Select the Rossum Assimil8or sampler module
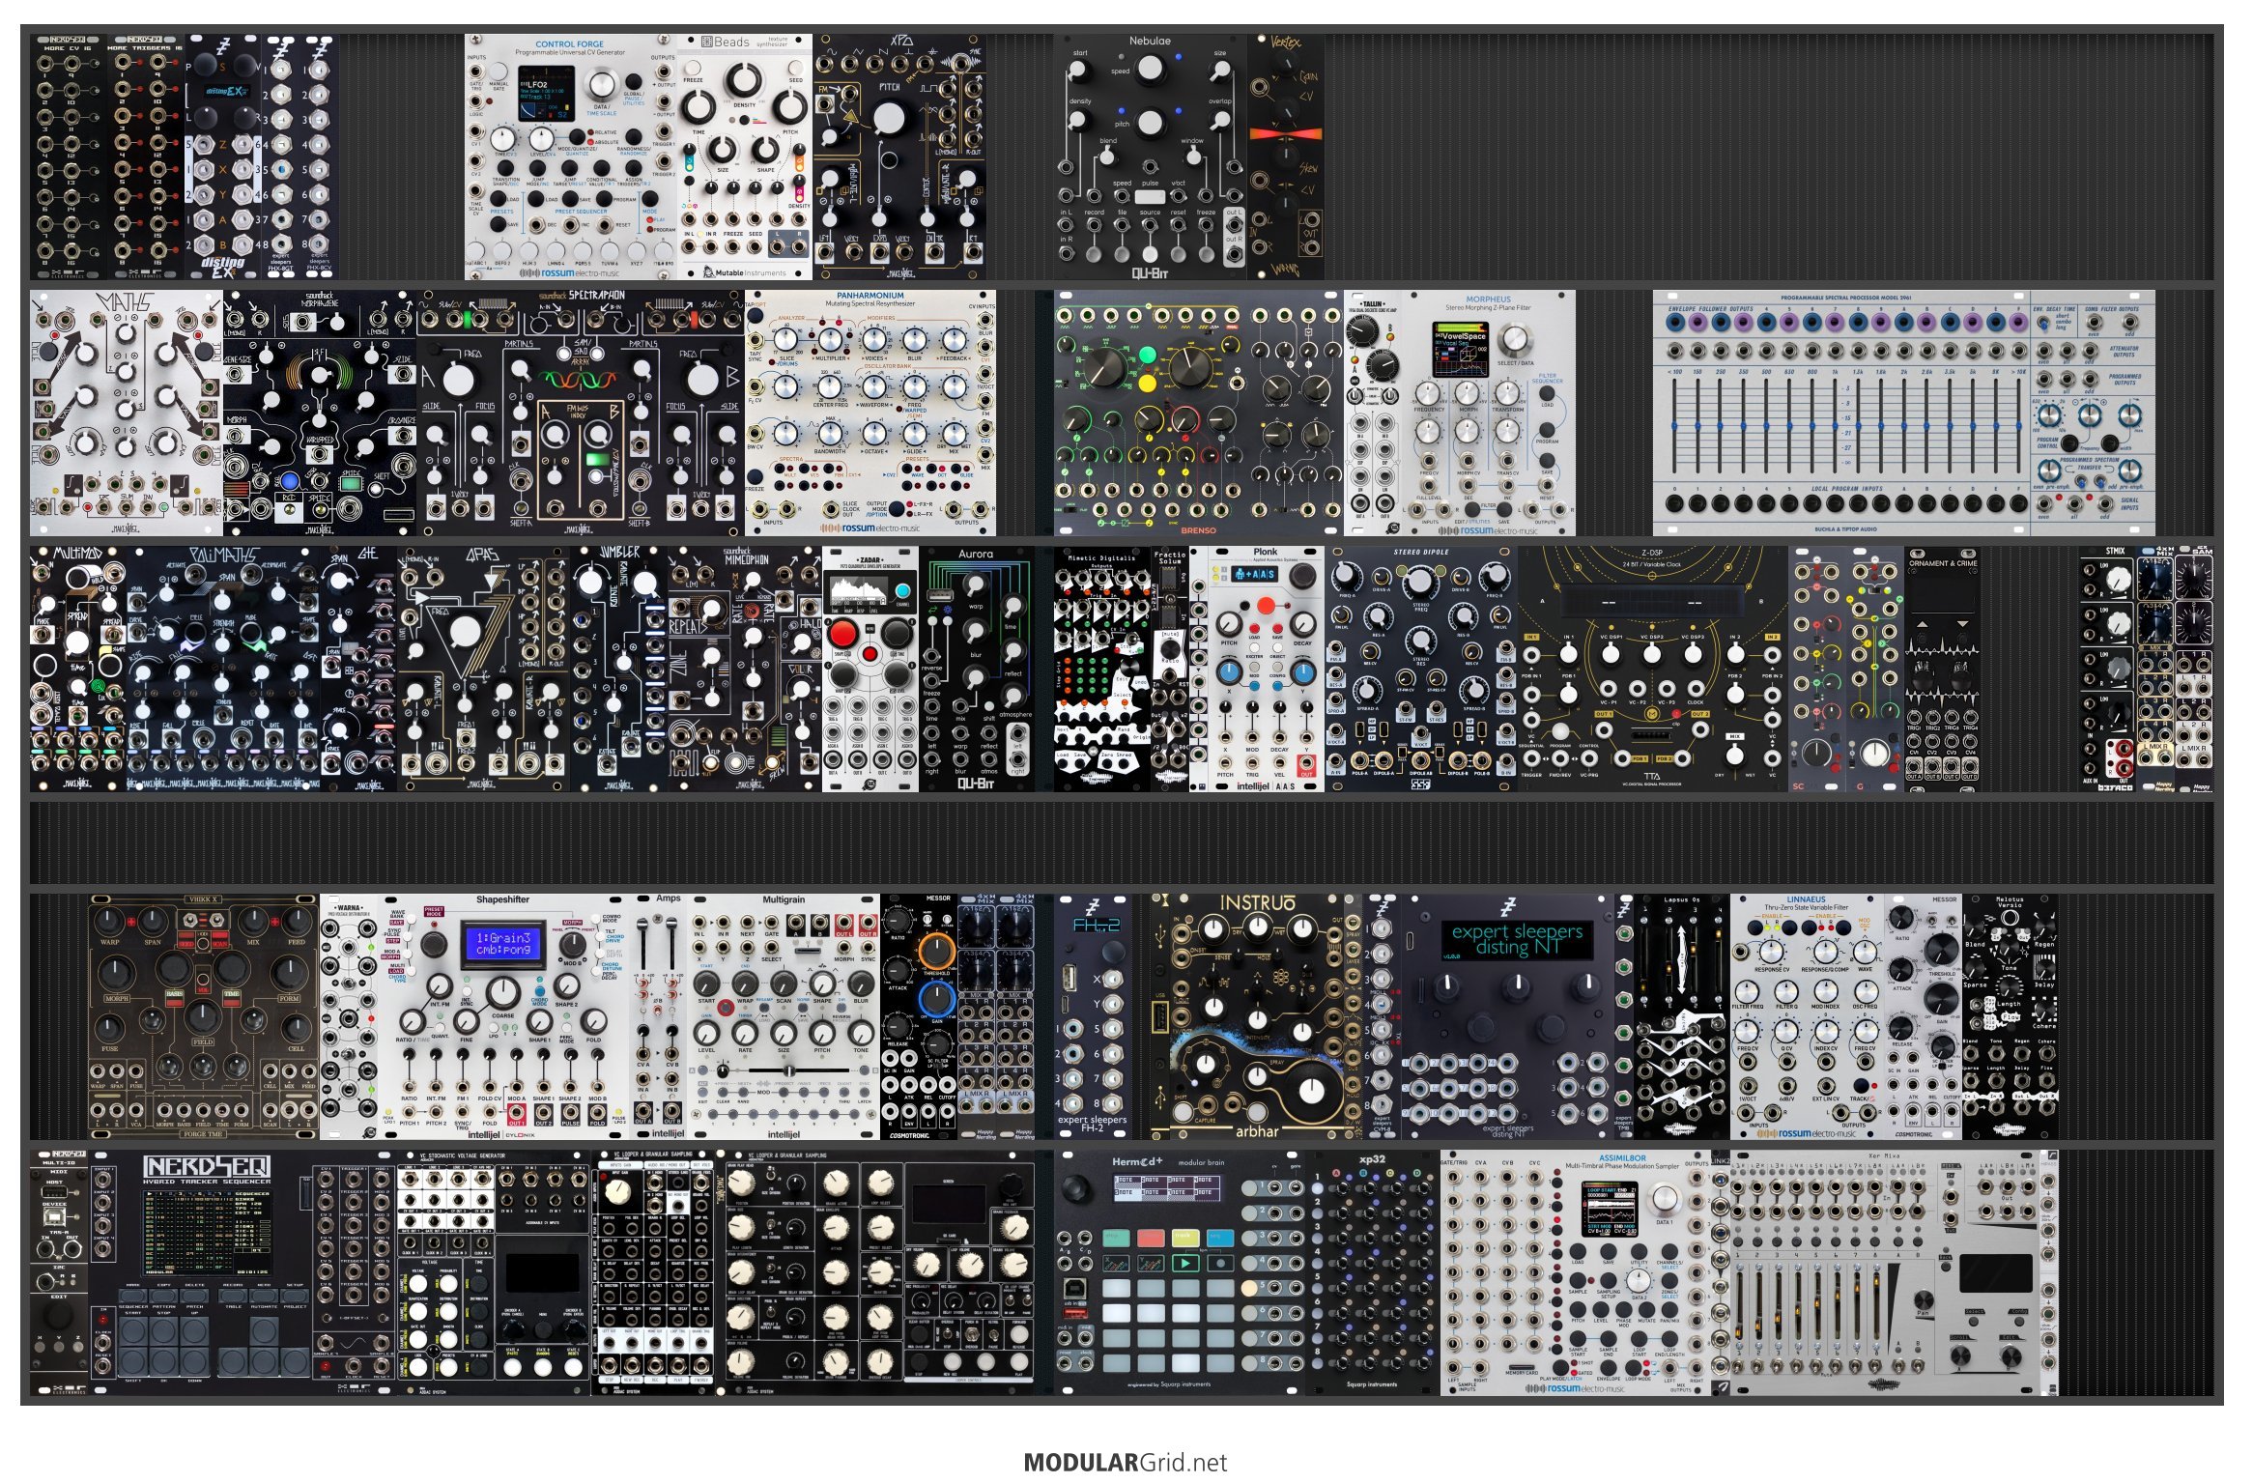The image size is (2253, 1483). pyautogui.click(x=1576, y=1272)
